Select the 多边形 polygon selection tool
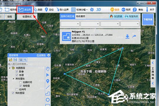The image size is (159, 106). pos(25,10)
